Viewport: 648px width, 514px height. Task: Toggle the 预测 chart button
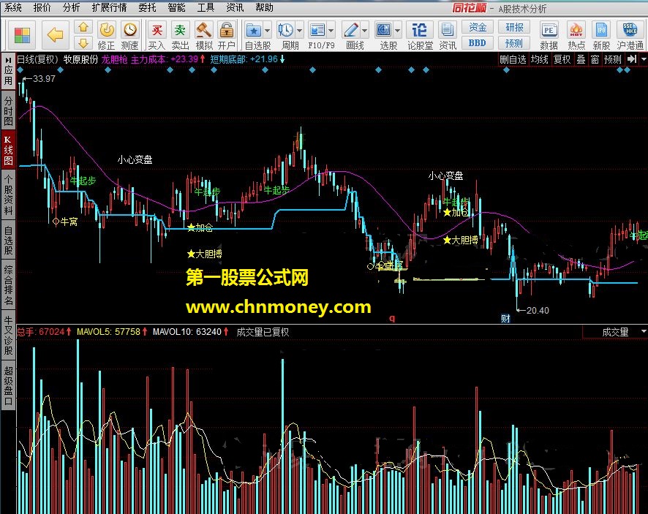click(x=612, y=59)
